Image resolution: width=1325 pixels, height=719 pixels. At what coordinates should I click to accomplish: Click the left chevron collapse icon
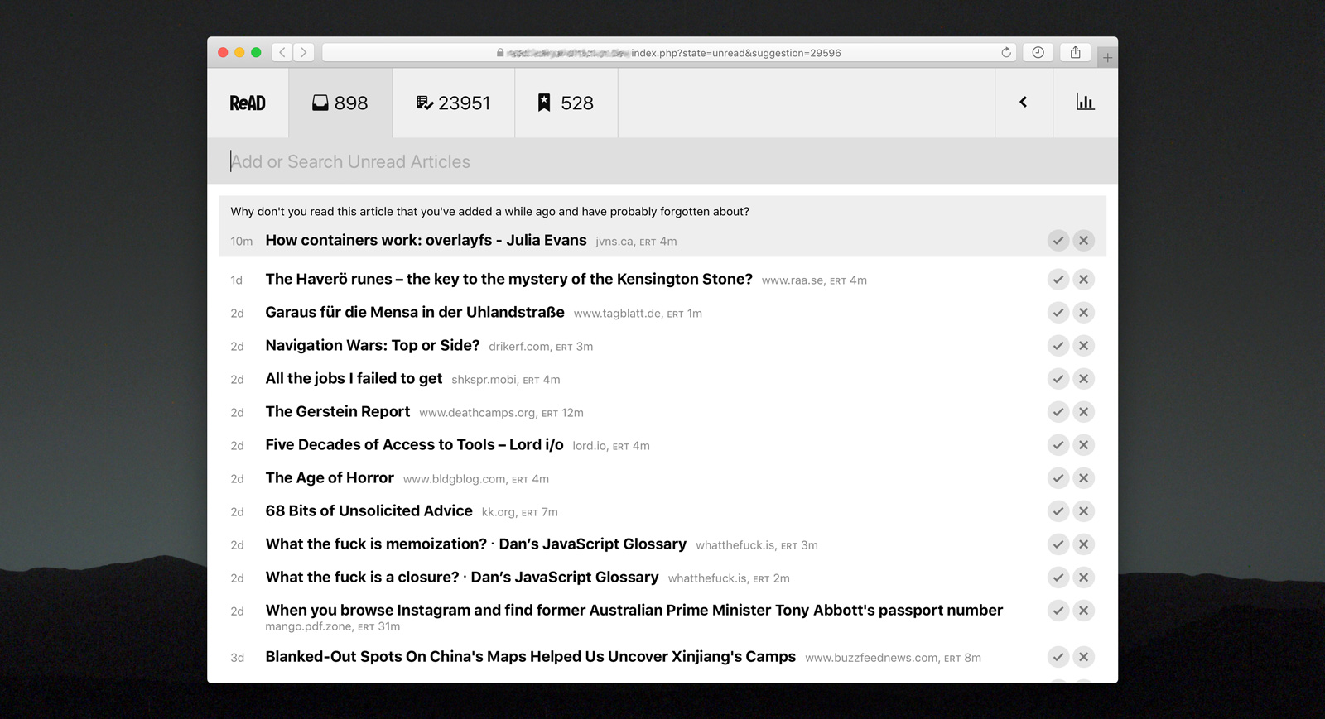coord(1024,103)
